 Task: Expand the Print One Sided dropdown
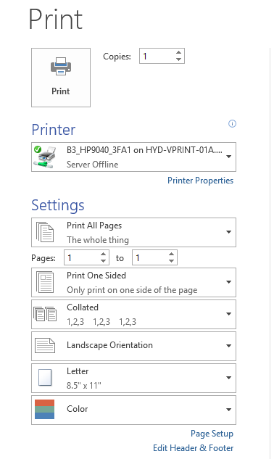coord(134,283)
